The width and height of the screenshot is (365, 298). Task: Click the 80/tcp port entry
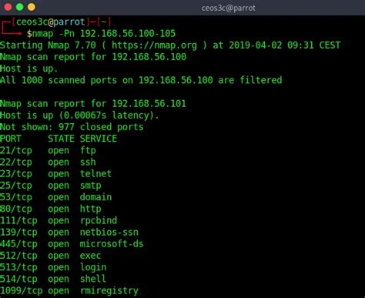tap(16, 209)
